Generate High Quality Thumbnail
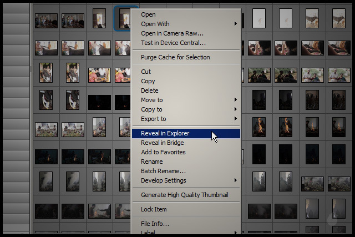 click(x=184, y=195)
